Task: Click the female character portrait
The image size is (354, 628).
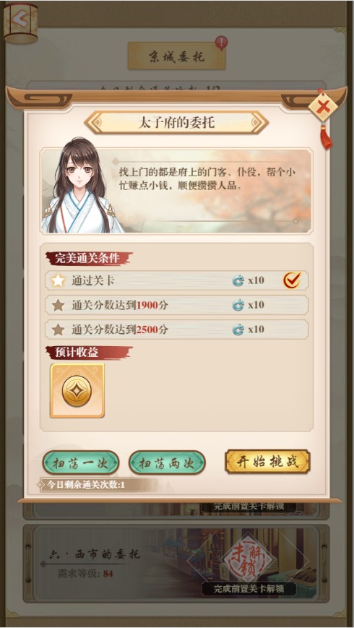Action: (82, 186)
